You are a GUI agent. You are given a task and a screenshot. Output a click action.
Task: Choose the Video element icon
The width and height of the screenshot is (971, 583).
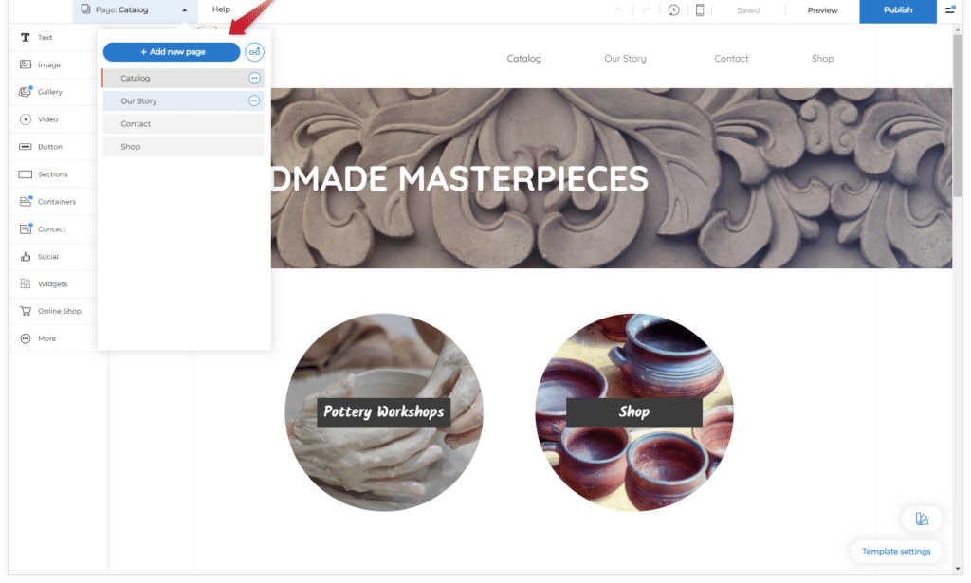pos(26,119)
